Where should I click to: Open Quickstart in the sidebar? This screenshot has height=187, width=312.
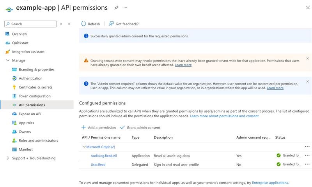click(20, 43)
